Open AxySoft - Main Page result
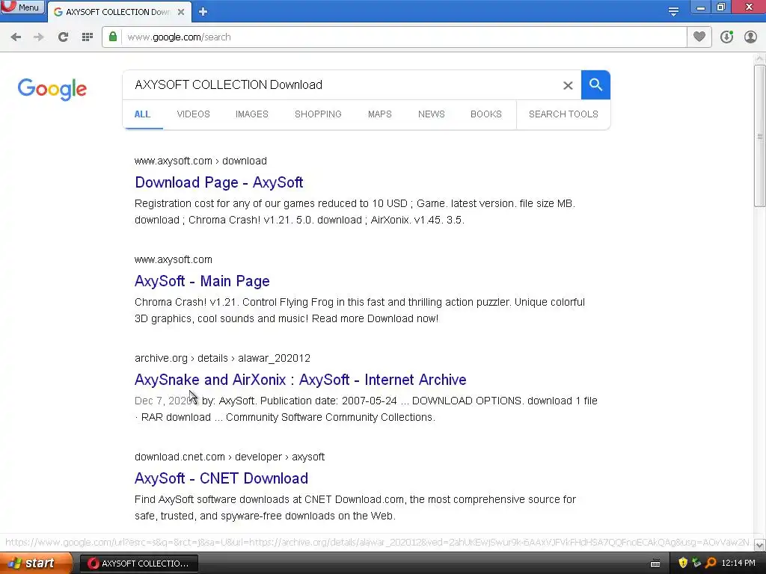Screen dimensions: 766x574 (202, 281)
